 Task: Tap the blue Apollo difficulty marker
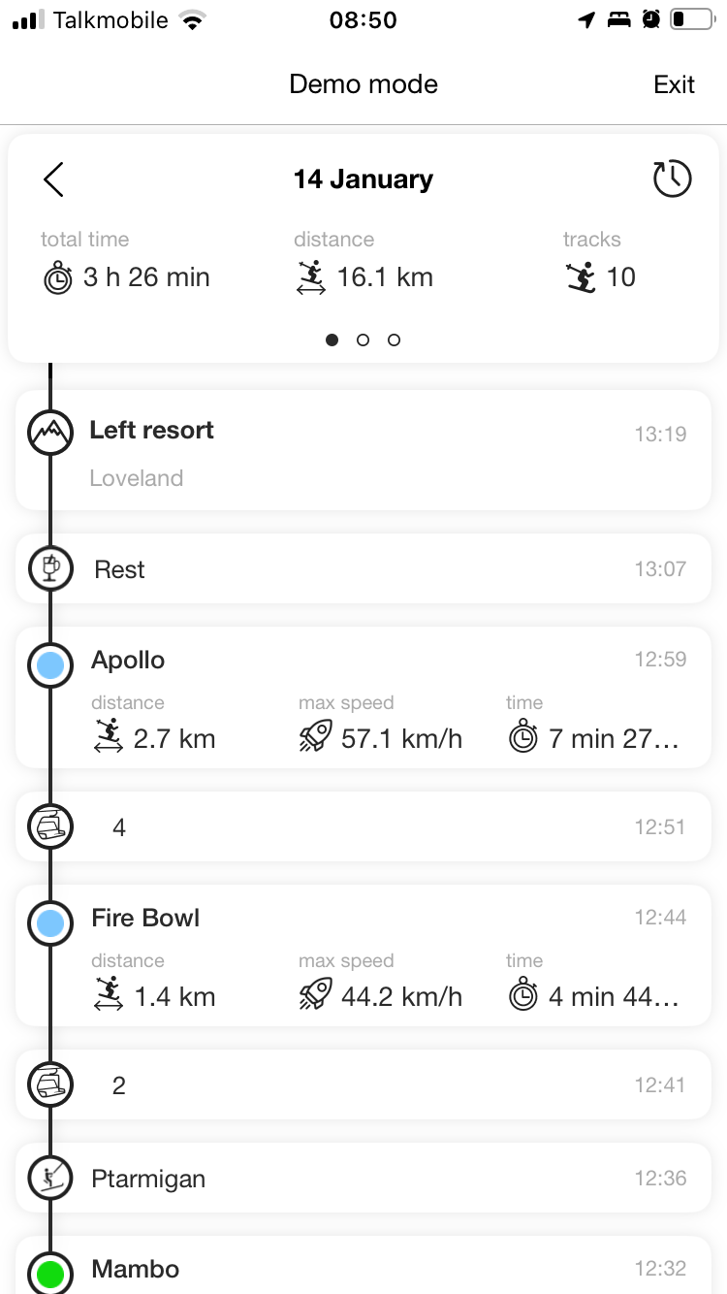pyautogui.click(x=50, y=665)
